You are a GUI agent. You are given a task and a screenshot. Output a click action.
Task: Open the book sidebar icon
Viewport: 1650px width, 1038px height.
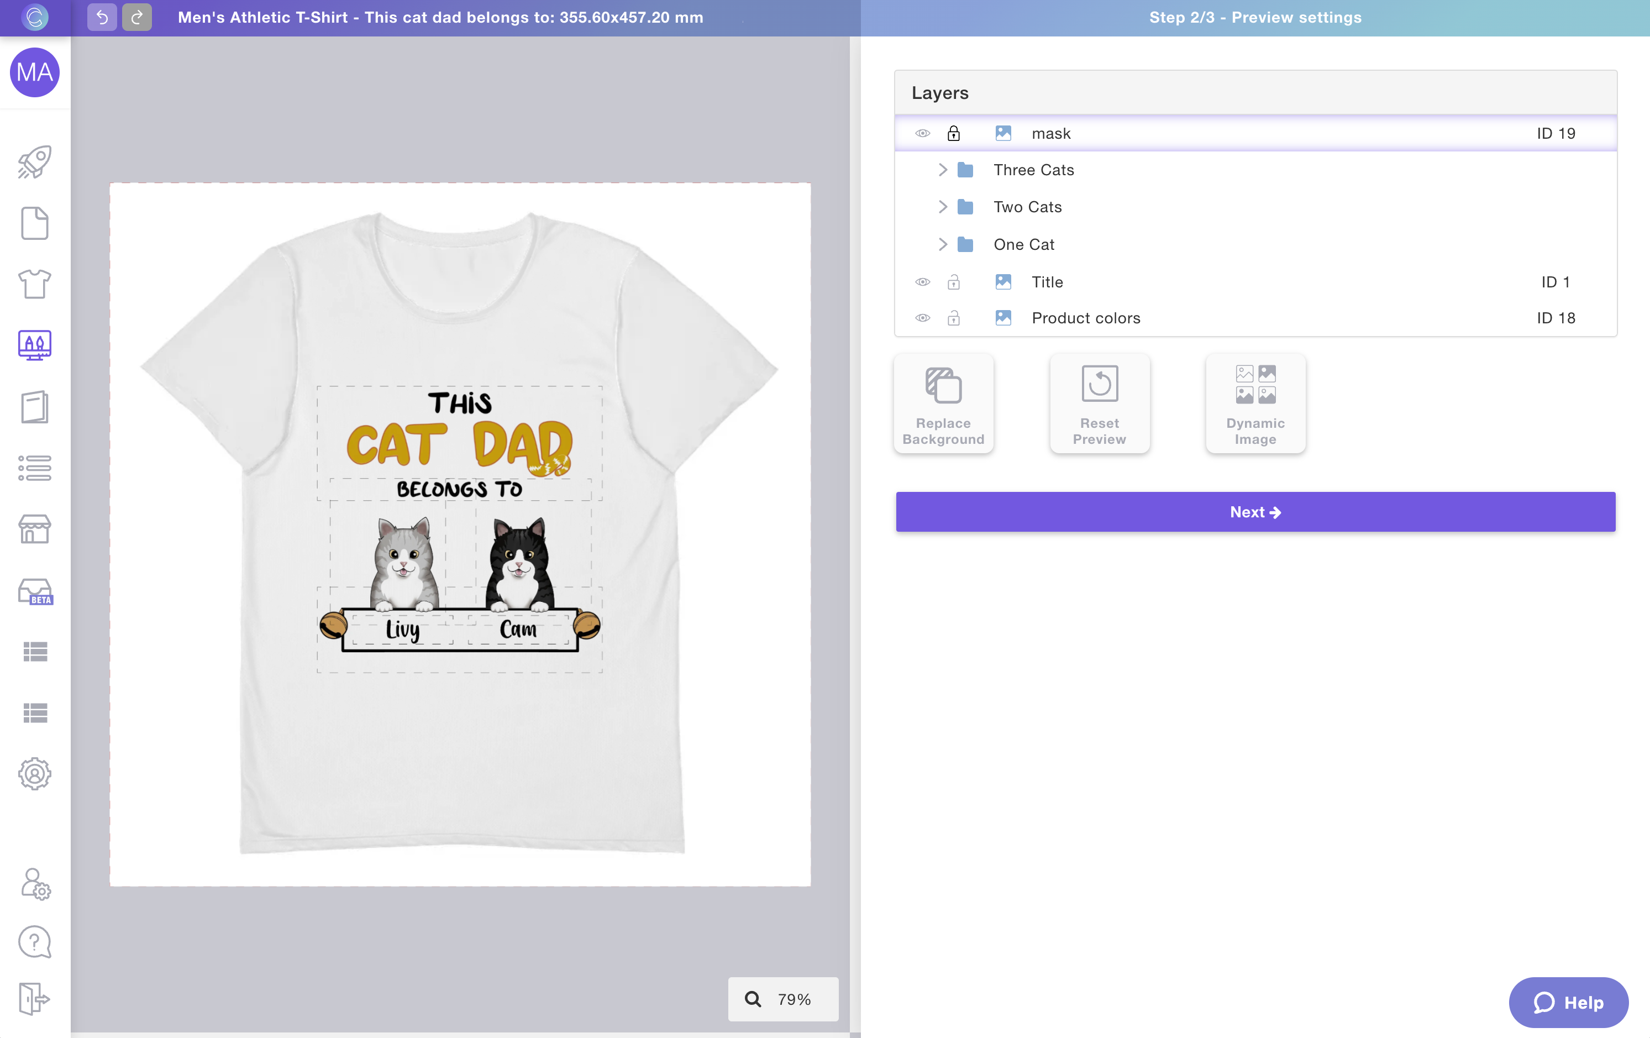click(x=35, y=407)
